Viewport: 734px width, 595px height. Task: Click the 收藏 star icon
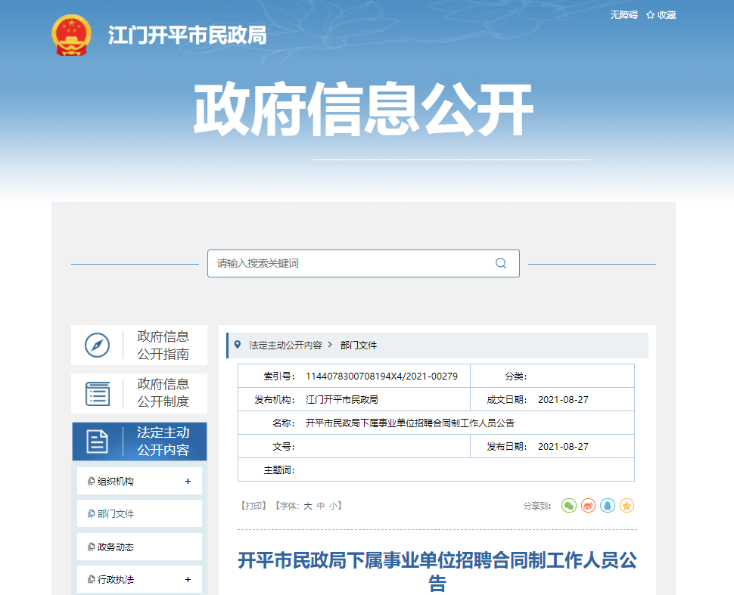coord(650,15)
